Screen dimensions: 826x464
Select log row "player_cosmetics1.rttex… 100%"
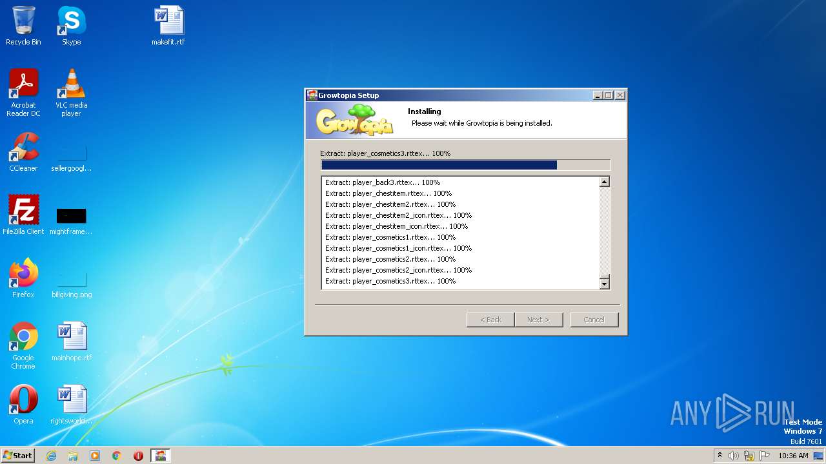coord(390,237)
